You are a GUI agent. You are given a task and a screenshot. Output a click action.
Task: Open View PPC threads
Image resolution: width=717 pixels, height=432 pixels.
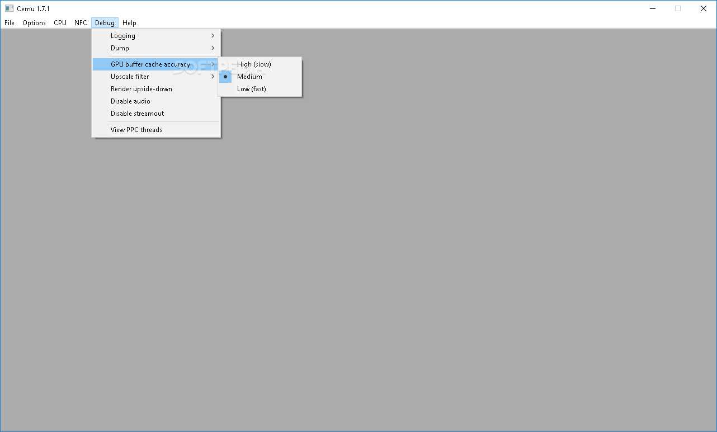[x=156, y=130]
